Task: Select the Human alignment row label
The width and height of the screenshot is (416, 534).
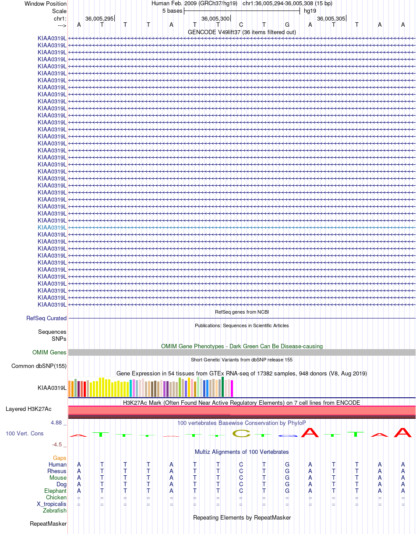Action: coord(58,464)
